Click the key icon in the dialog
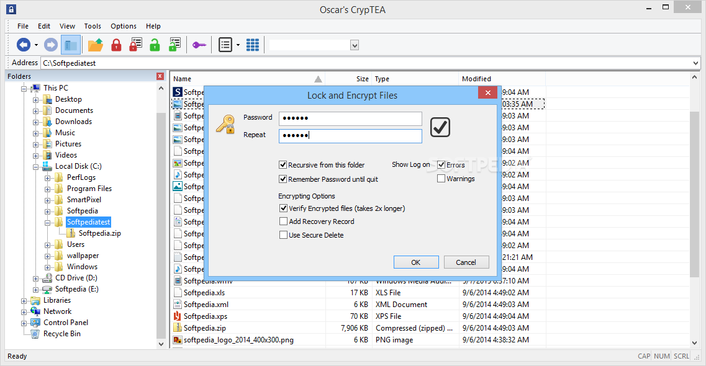 (225, 124)
